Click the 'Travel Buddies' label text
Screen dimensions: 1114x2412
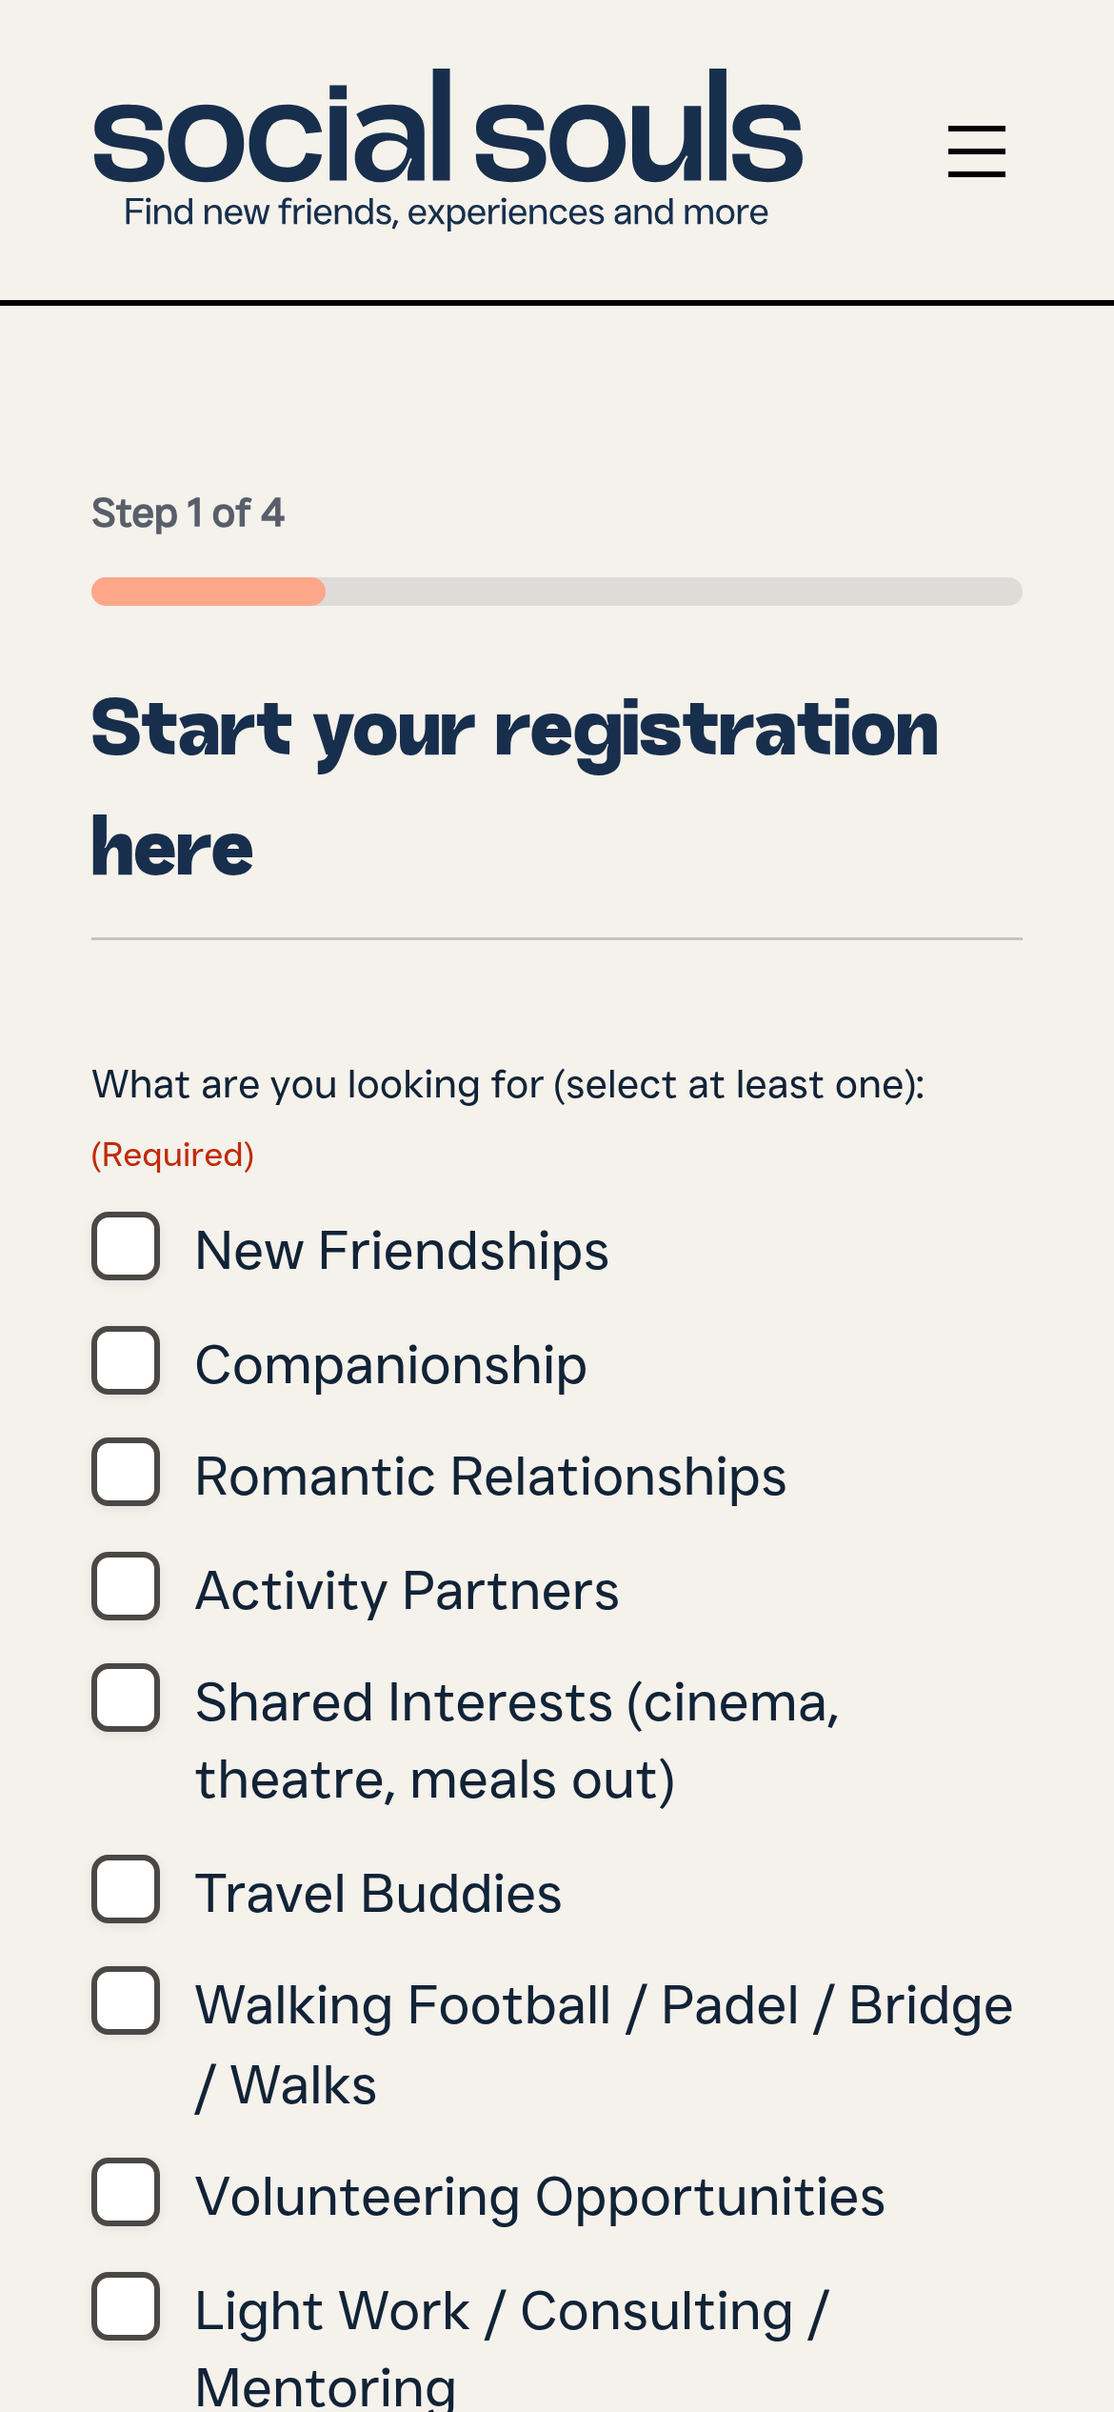[x=378, y=1893]
